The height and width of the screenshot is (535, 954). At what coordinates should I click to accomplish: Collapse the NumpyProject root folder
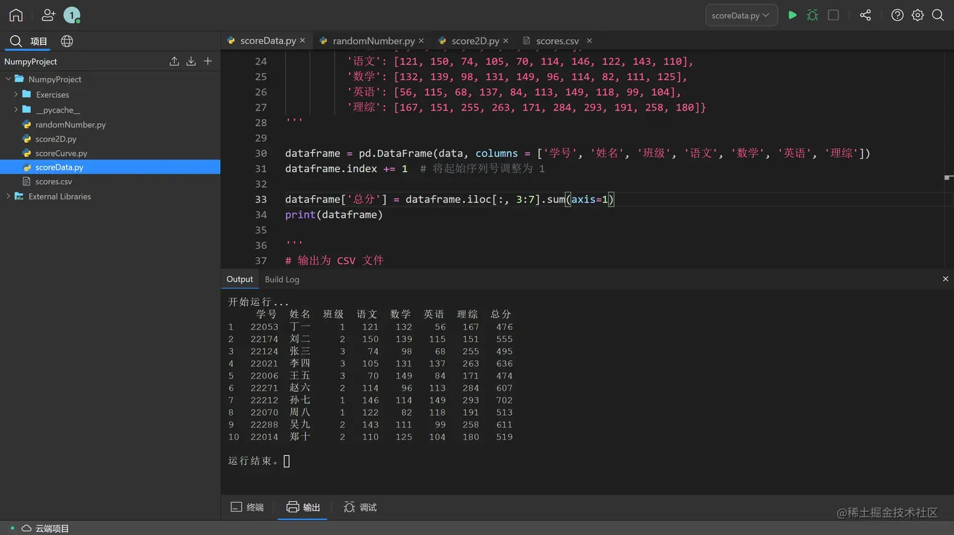click(x=8, y=79)
